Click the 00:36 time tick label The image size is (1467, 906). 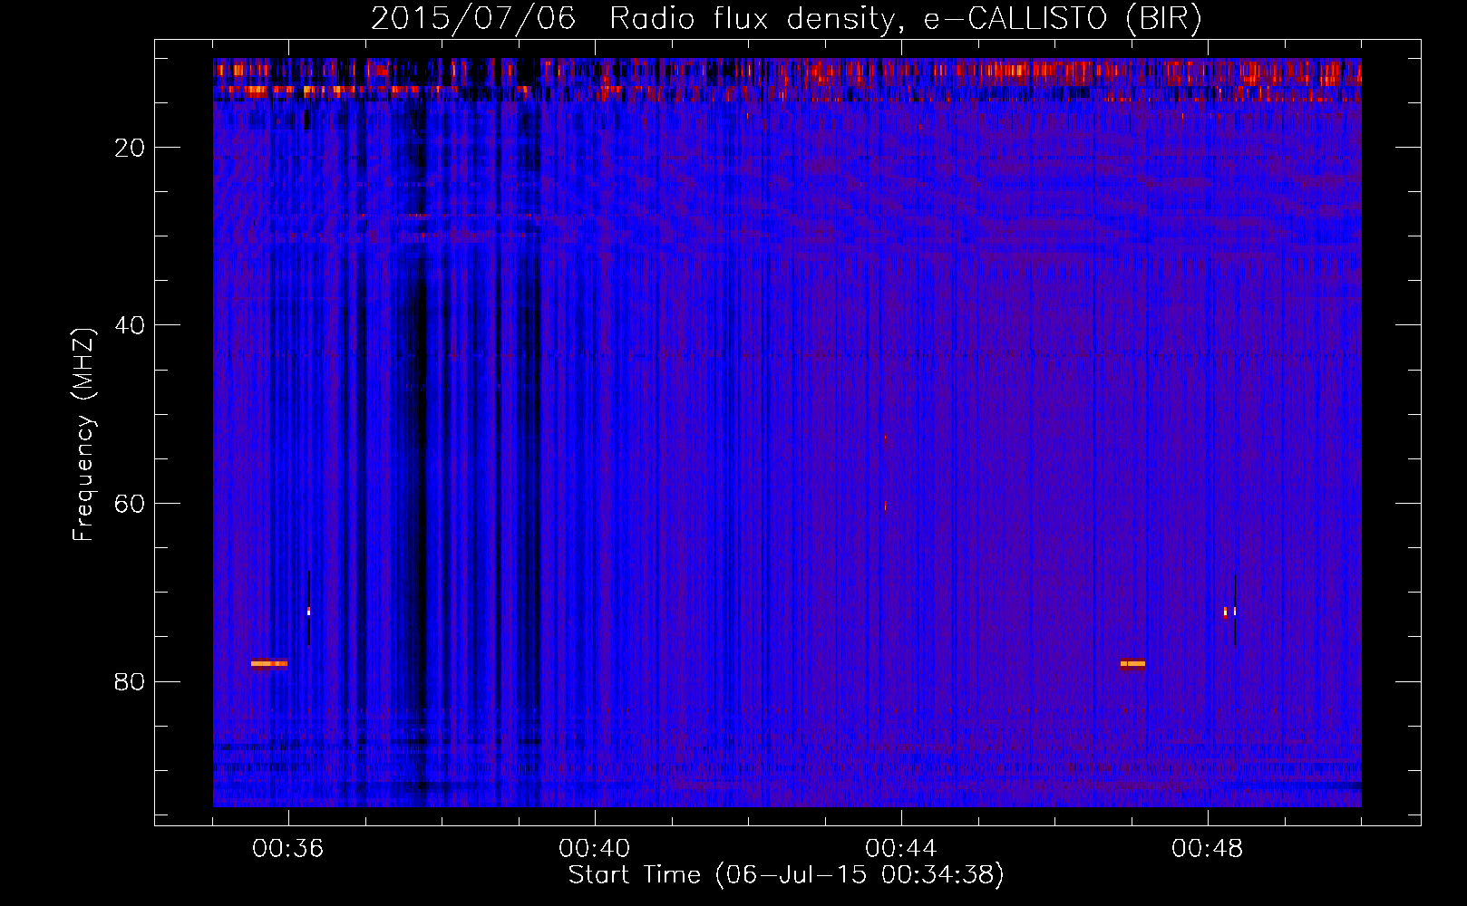point(288,849)
